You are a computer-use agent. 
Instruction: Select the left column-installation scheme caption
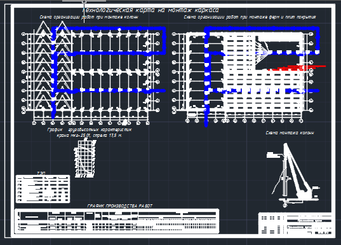89,17
